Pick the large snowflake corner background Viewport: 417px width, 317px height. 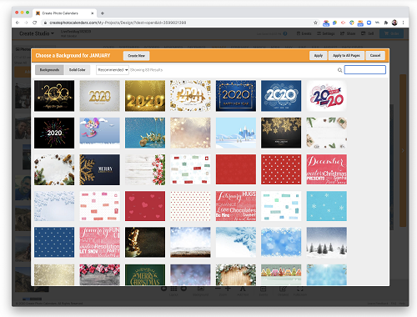(236, 242)
